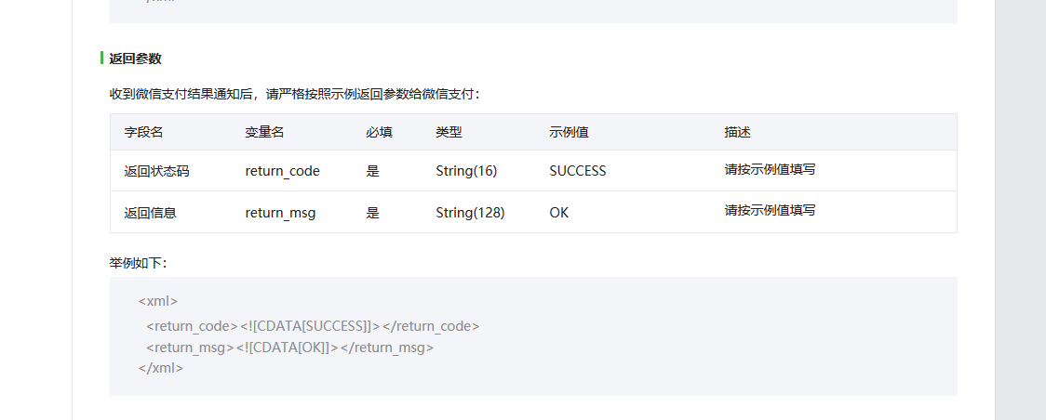Image resolution: width=1046 pixels, height=420 pixels.
Task: Click the 返回参数 section heading
Action: point(136,59)
